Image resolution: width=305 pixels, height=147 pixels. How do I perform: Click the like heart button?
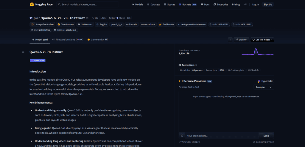point(95,18)
